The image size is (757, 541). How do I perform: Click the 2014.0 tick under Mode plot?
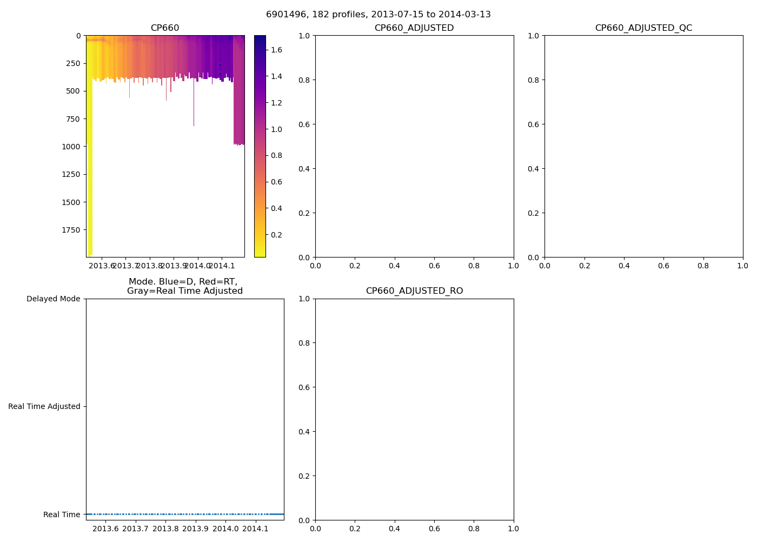225,529
